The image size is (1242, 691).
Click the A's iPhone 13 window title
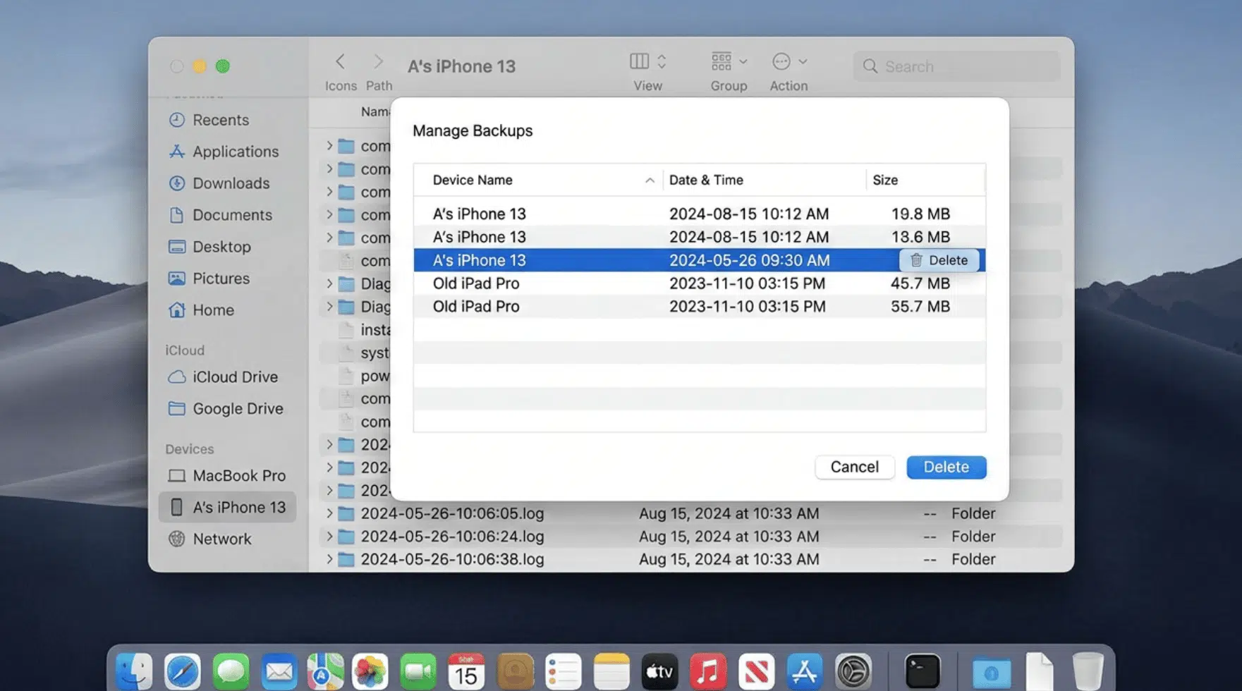pyautogui.click(x=462, y=66)
